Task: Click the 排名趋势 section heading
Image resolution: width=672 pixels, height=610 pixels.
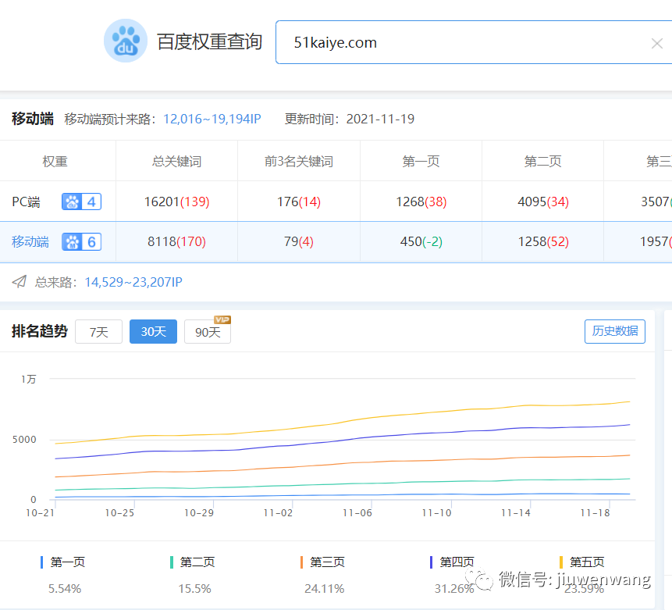Action: [40, 331]
